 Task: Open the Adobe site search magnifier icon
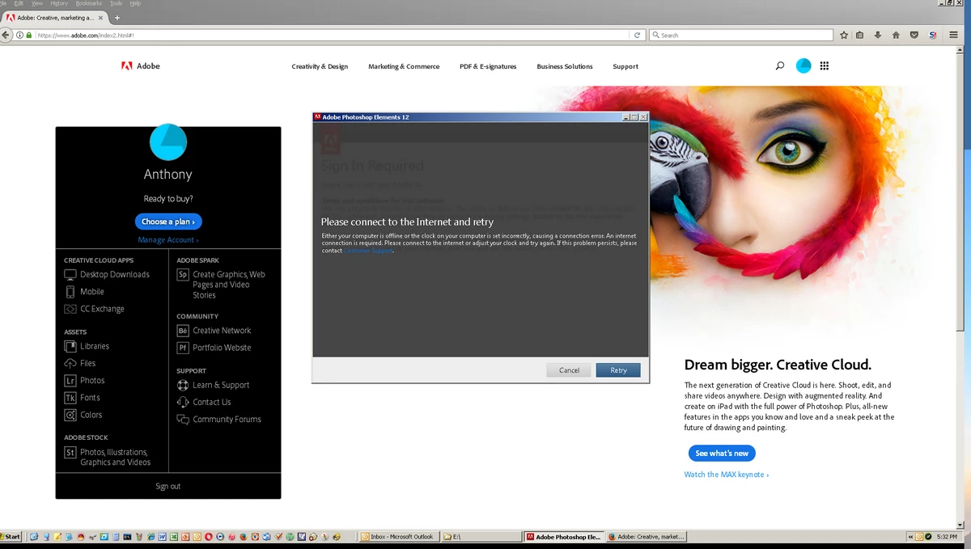[780, 66]
